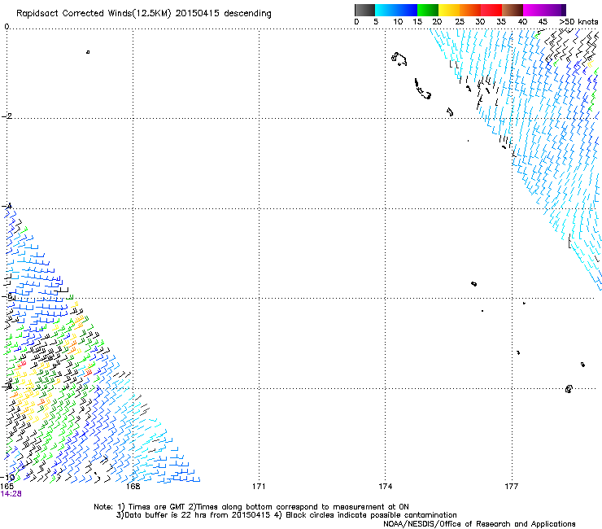Viewport: 602px width, 529px height.
Task: Click 'NOAA/NESDIS/Office of Research and Applications' credit
Action: coord(479,524)
